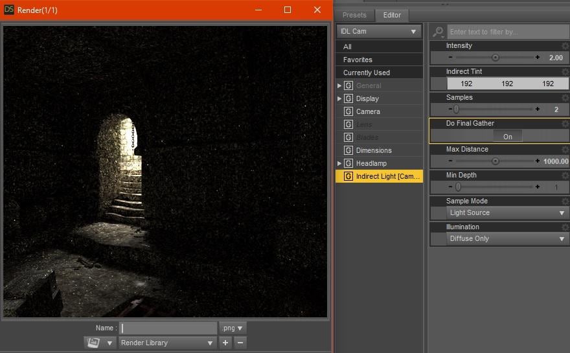This screenshot has height=353, width=570.
Task: Open the Illumination gear settings
Action: [565, 227]
